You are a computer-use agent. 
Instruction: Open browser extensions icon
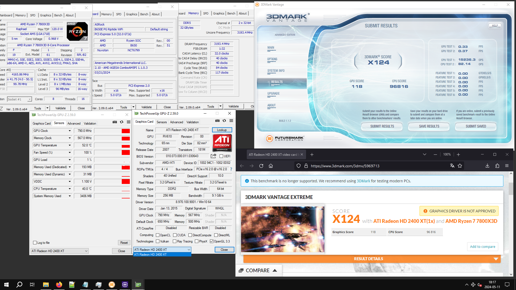pos(497,166)
